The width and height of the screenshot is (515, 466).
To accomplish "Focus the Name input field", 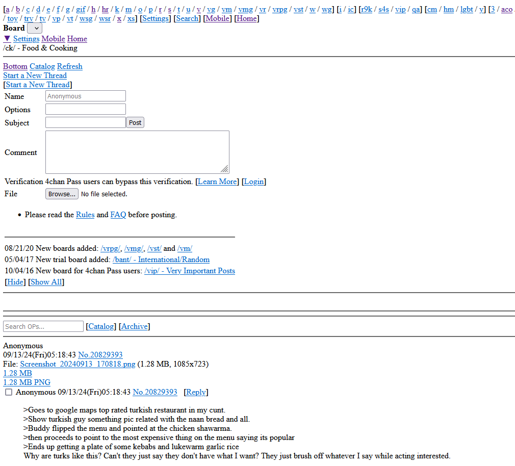I will point(85,96).
